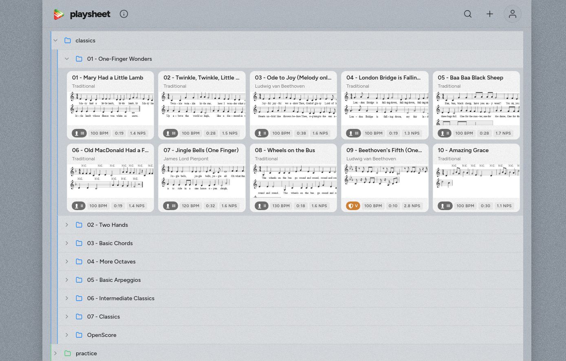Open the 10 - Amazing Grace title
The width and height of the screenshot is (566, 361).
point(463,150)
